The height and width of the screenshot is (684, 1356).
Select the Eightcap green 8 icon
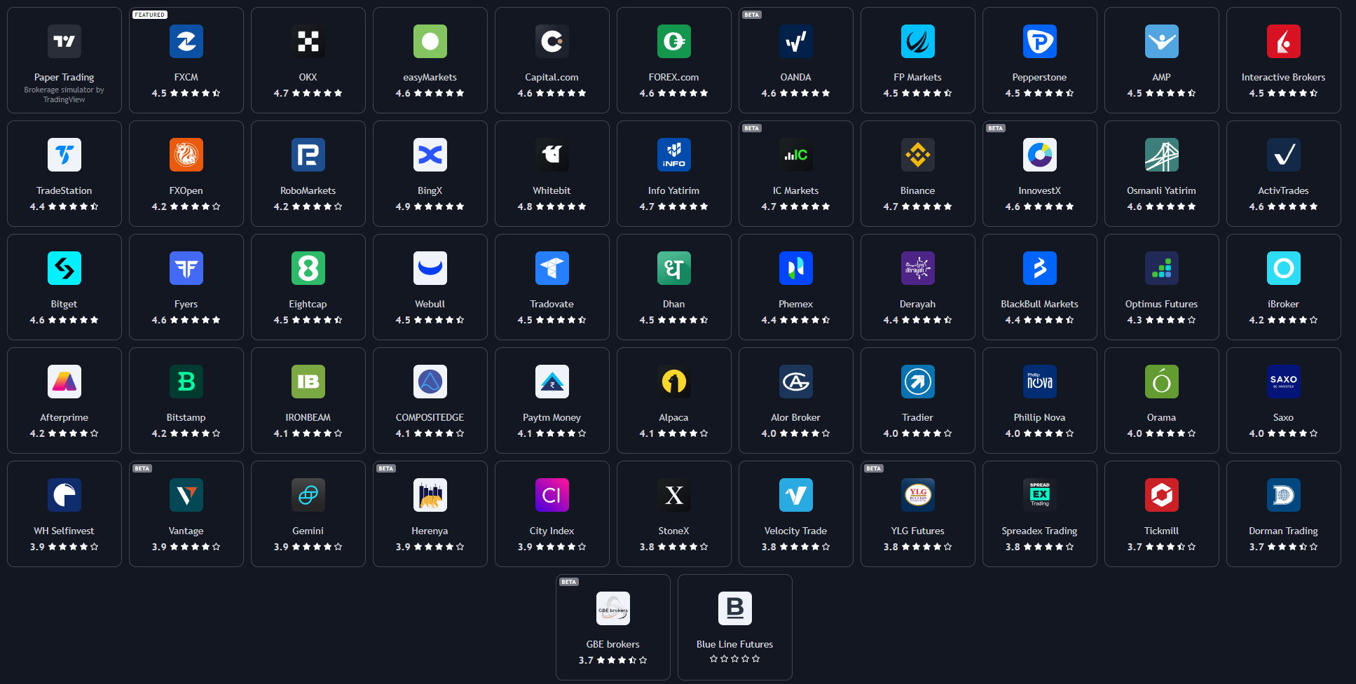pos(308,268)
